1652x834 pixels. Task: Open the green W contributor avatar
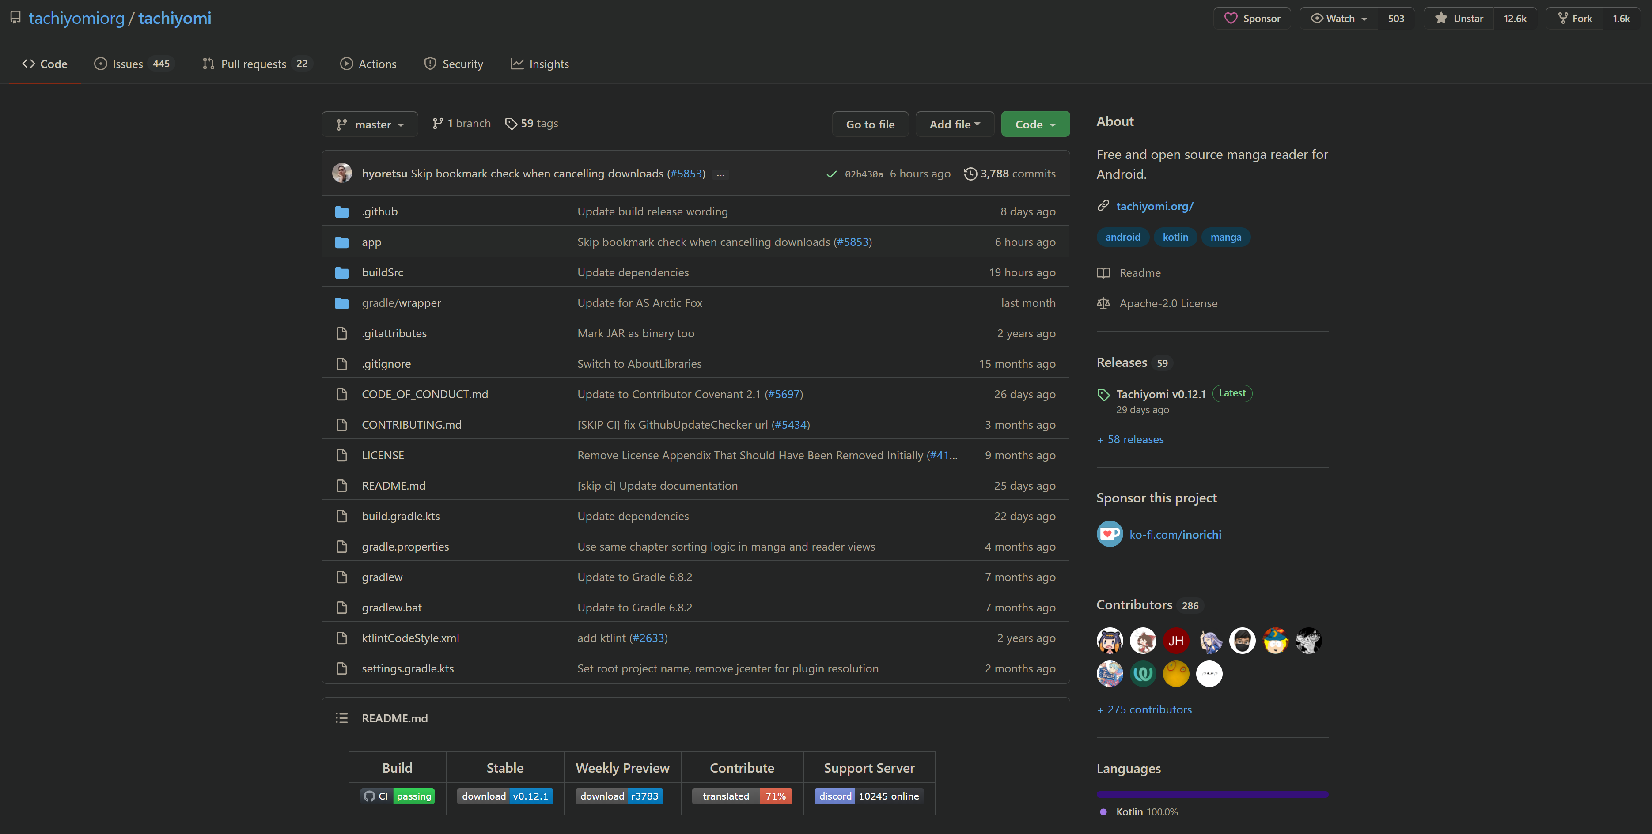coord(1143,674)
